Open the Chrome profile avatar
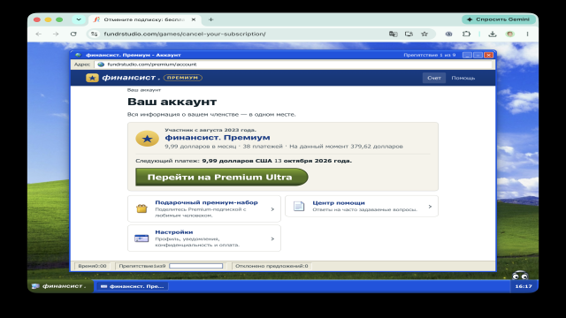 pyautogui.click(x=510, y=34)
